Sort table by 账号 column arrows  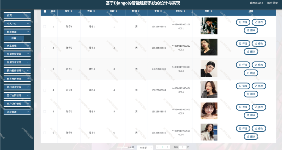(71, 11)
